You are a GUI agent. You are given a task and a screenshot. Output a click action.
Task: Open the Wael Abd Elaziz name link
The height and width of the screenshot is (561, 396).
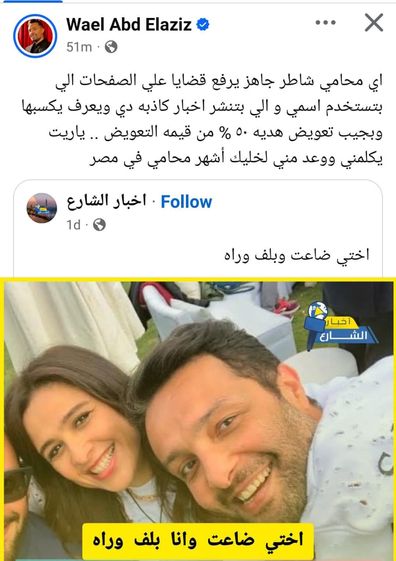pos(129,25)
